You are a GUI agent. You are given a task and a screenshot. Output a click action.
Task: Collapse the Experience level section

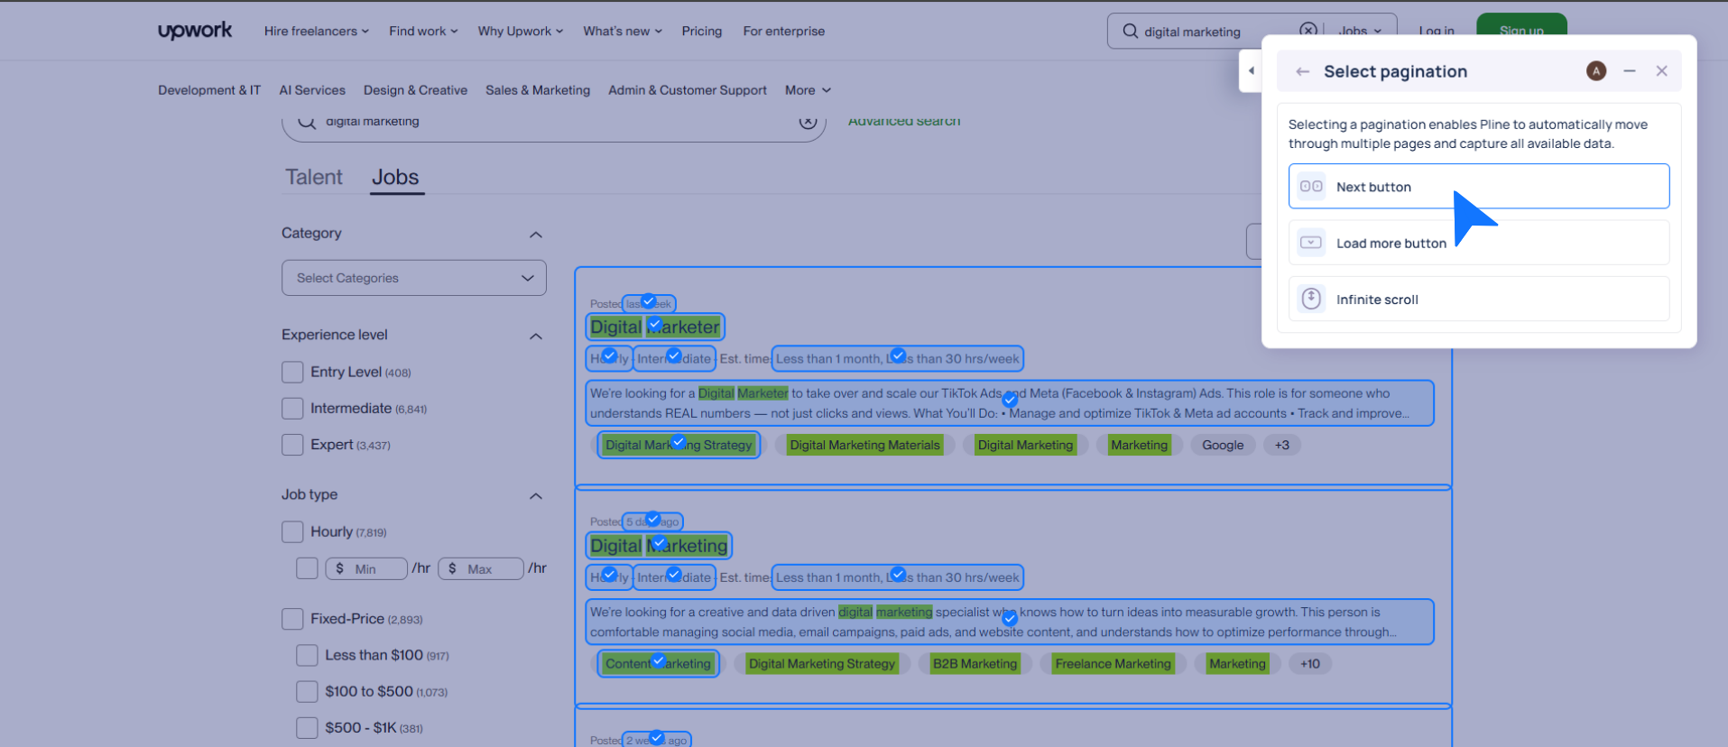[x=535, y=336]
